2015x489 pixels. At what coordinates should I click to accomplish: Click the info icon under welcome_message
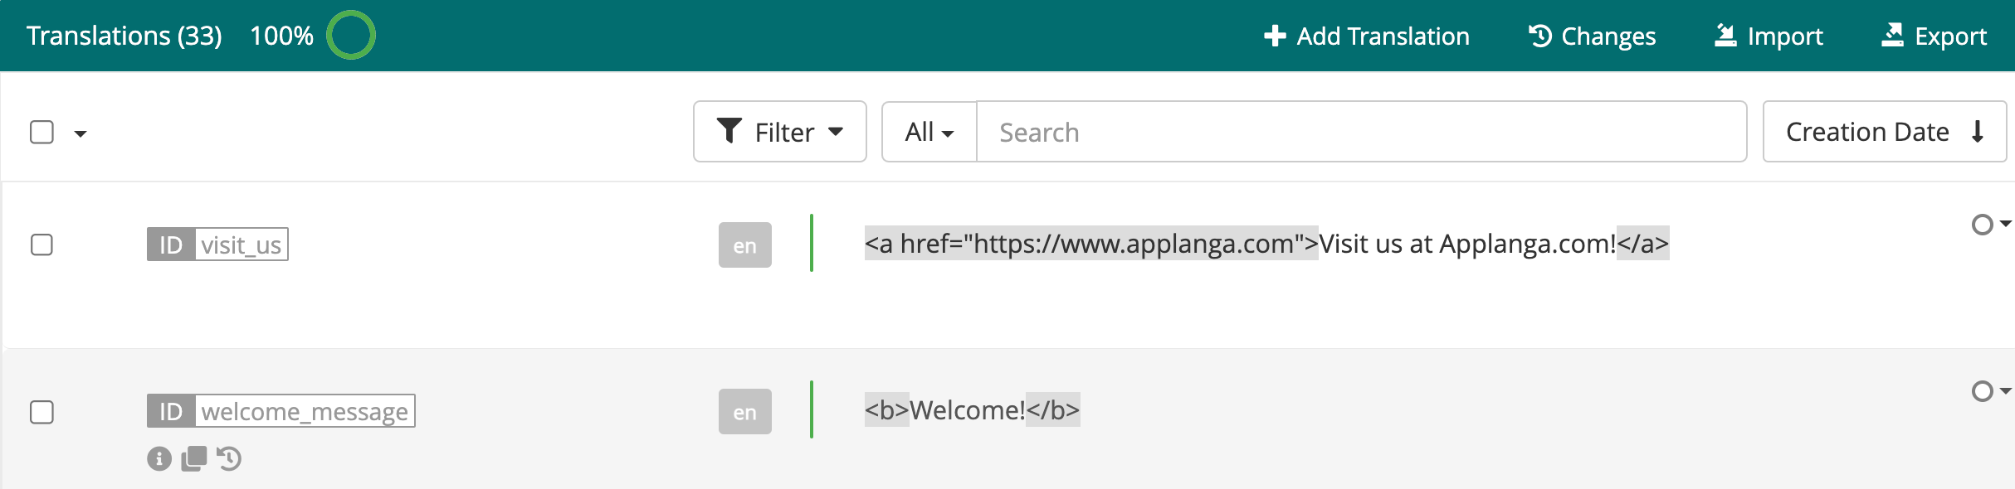(x=159, y=458)
